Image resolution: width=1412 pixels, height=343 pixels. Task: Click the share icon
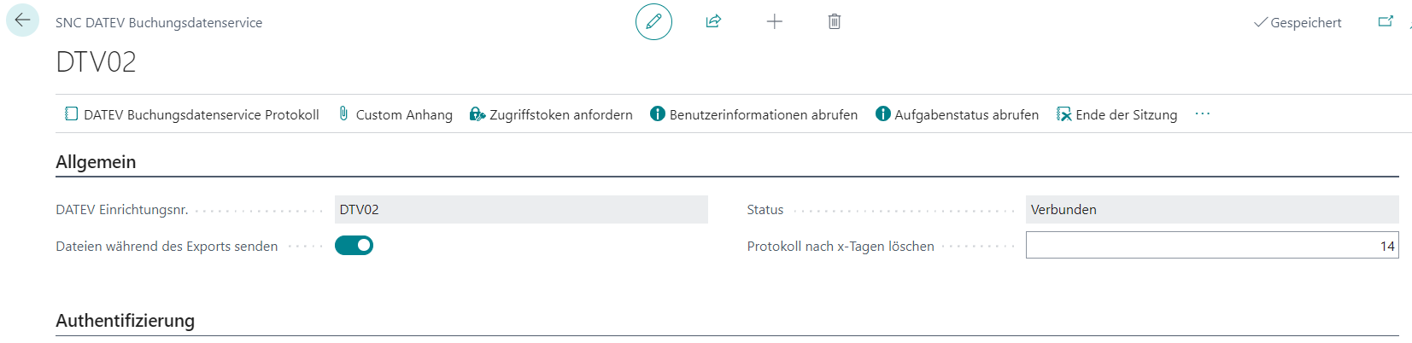tap(713, 22)
